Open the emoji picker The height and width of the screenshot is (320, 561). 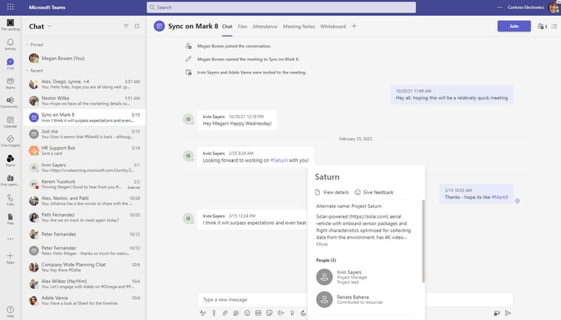pyautogui.click(x=247, y=313)
